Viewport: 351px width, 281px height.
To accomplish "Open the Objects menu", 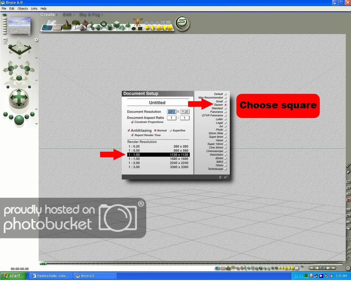I will [23, 8].
